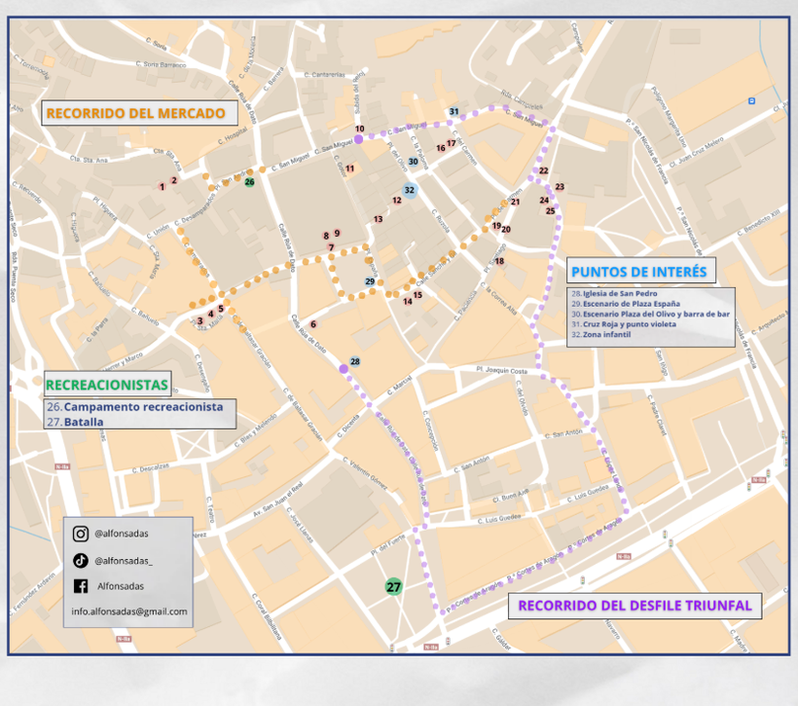
Task: Click the pink map marker numbered 18
Action: (x=500, y=261)
